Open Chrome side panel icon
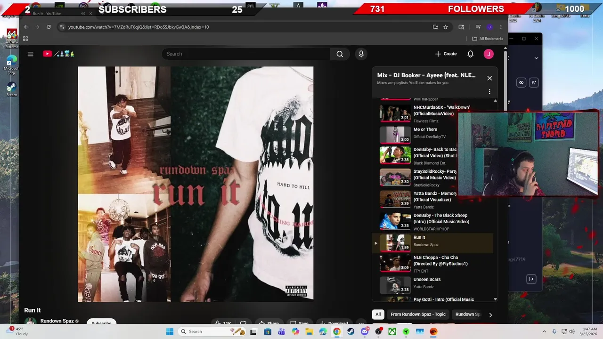The height and width of the screenshot is (339, 603). (461, 27)
